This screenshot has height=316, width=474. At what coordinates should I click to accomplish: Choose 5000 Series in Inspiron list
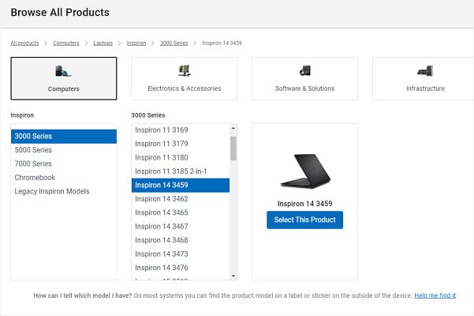click(x=64, y=150)
